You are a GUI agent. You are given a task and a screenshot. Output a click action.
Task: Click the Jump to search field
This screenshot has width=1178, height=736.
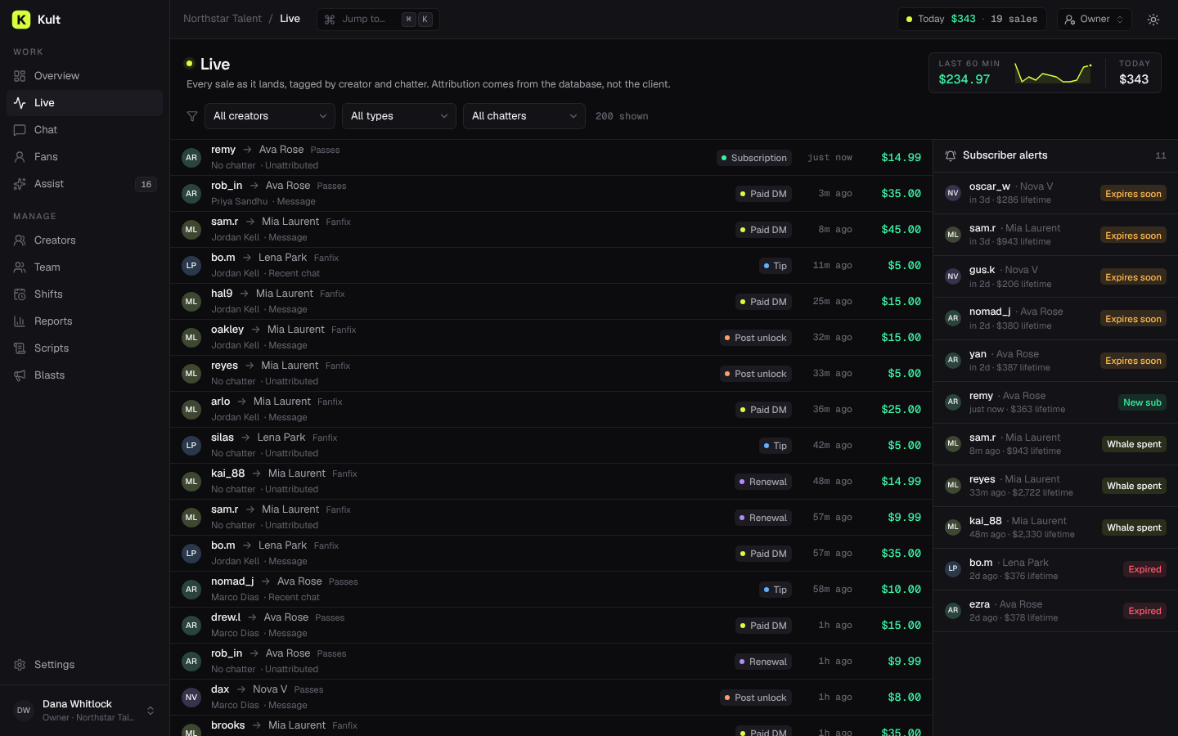pos(378,20)
